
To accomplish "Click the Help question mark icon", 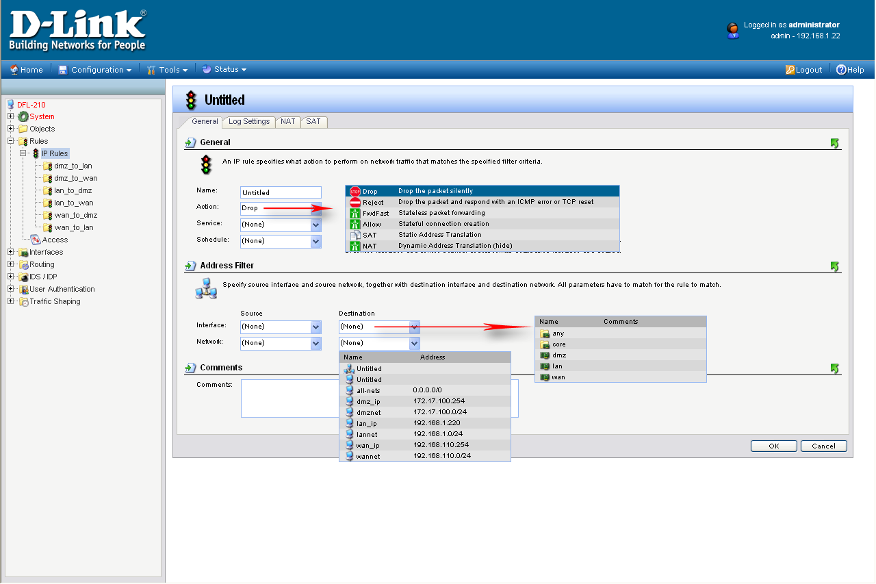I will click(x=841, y=70).
